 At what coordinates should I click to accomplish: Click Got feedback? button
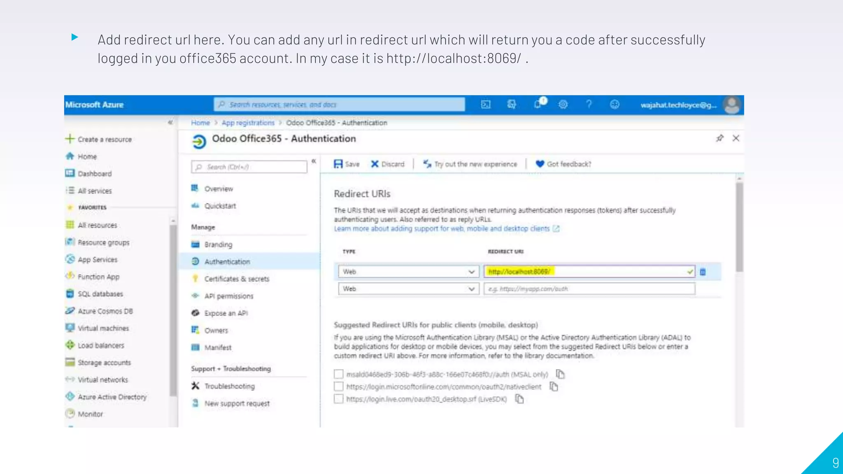[564, 164]
